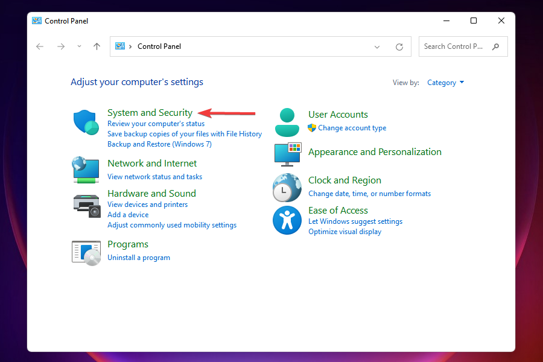543x362 pixels.
Task: Maximize the Control Panel window
Action: click(x=474, y=21)
